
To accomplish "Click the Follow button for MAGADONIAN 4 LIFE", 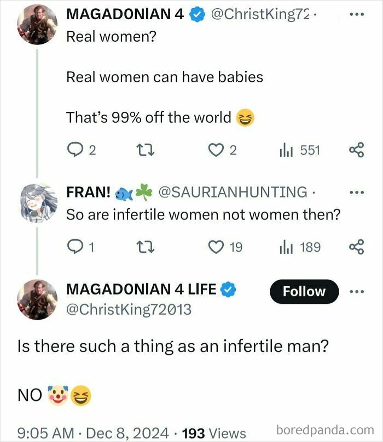I will [304, 291].
